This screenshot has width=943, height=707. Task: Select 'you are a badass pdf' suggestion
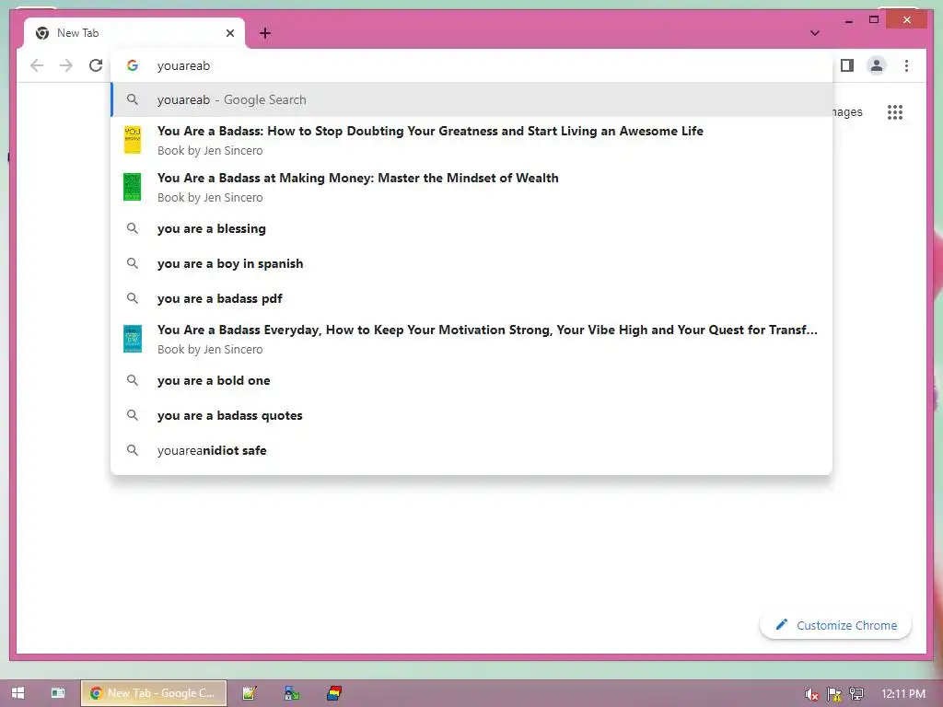pos(471,298)
